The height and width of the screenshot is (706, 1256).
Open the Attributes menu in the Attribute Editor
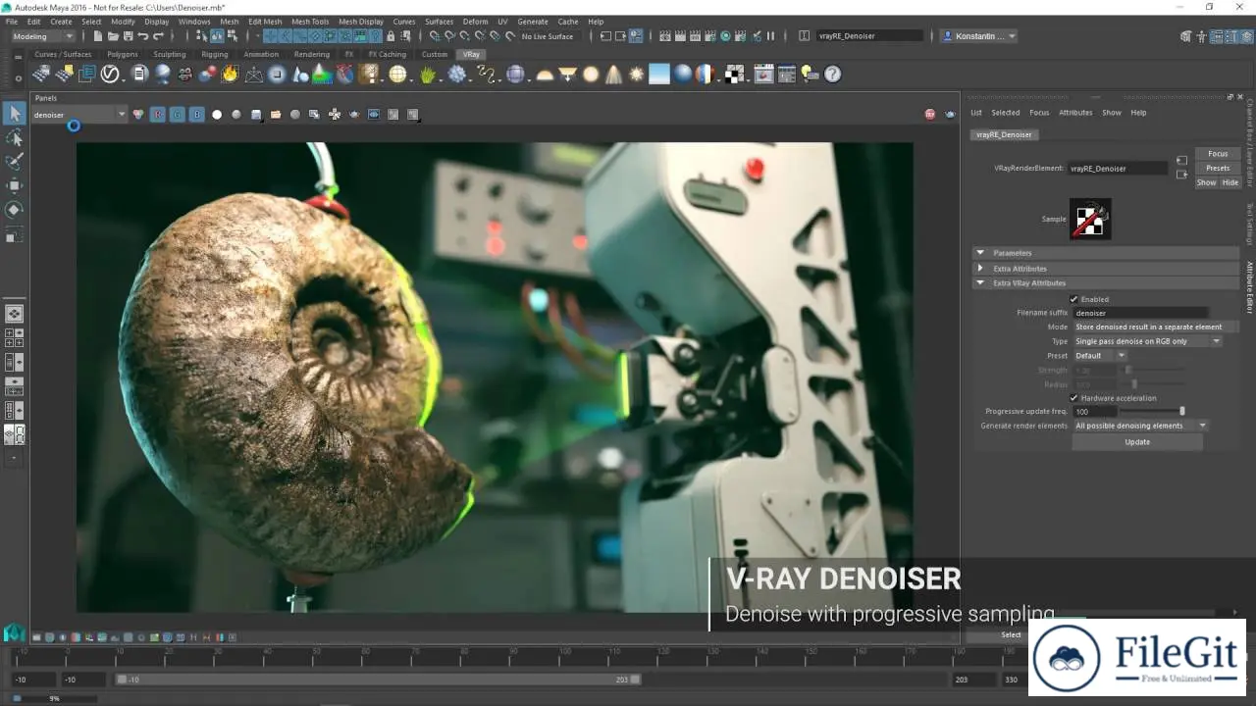click(x=1075, y=113)
